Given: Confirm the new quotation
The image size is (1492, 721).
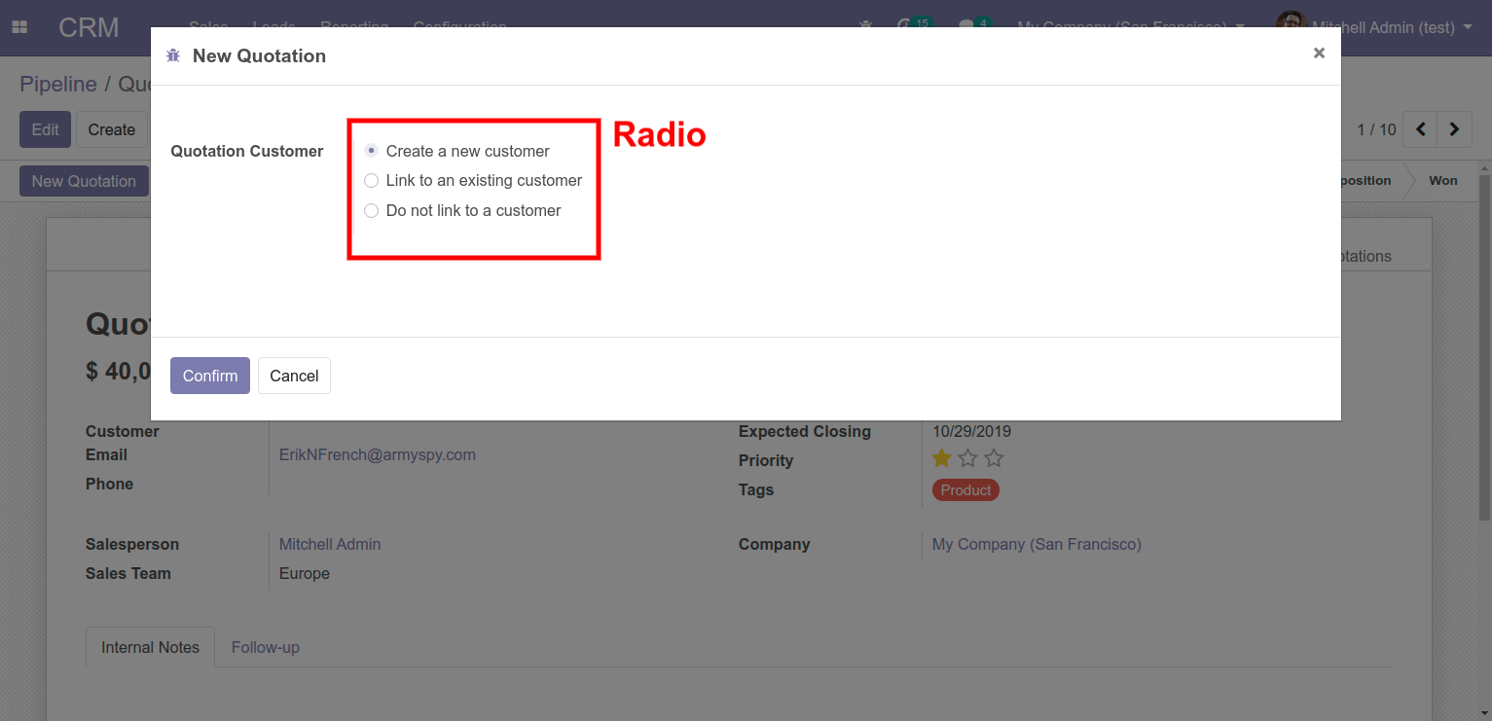Looking at the screenshot, I should pyautogui.click(x=210, y=376).
